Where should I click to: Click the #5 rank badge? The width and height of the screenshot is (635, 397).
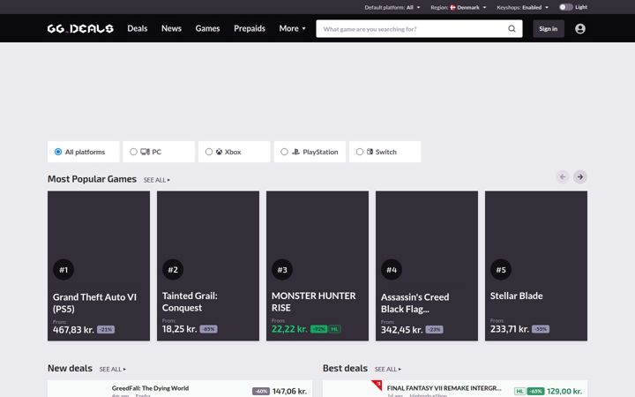501,270
